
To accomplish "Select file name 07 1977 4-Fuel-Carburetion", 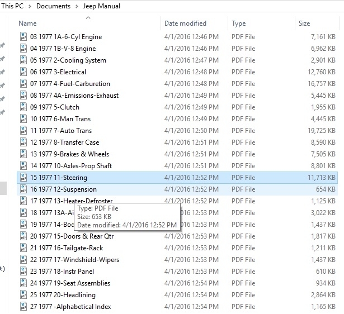I will pos(70,83).
